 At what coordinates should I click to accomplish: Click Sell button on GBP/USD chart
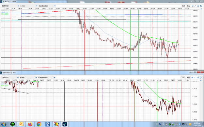pos(183,78)
